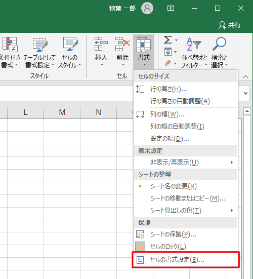Open the セルのスタイル gallery icon
Screen dimensions: 253x279
[70, 44]
